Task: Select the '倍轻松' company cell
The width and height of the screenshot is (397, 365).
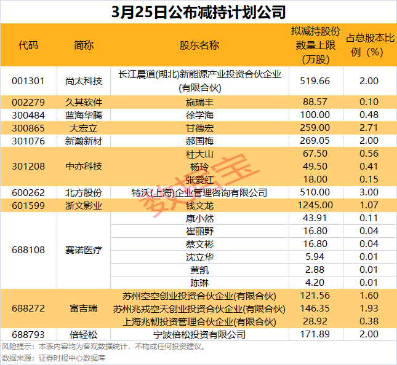Action: point(84,334)
